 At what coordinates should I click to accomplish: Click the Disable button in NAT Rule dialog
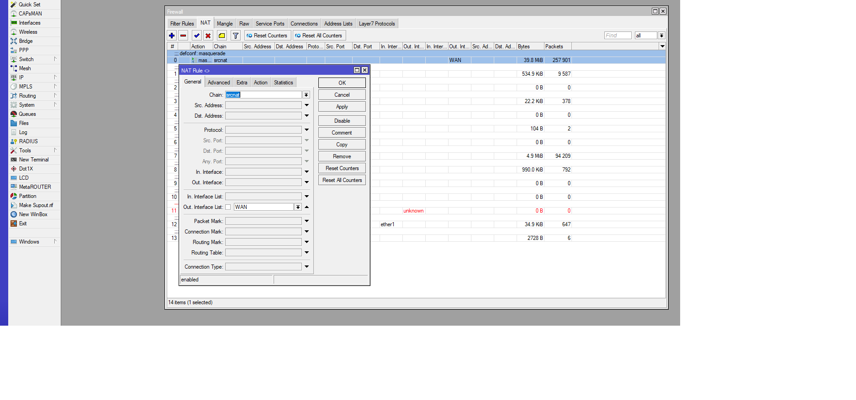tap(342, 121)
